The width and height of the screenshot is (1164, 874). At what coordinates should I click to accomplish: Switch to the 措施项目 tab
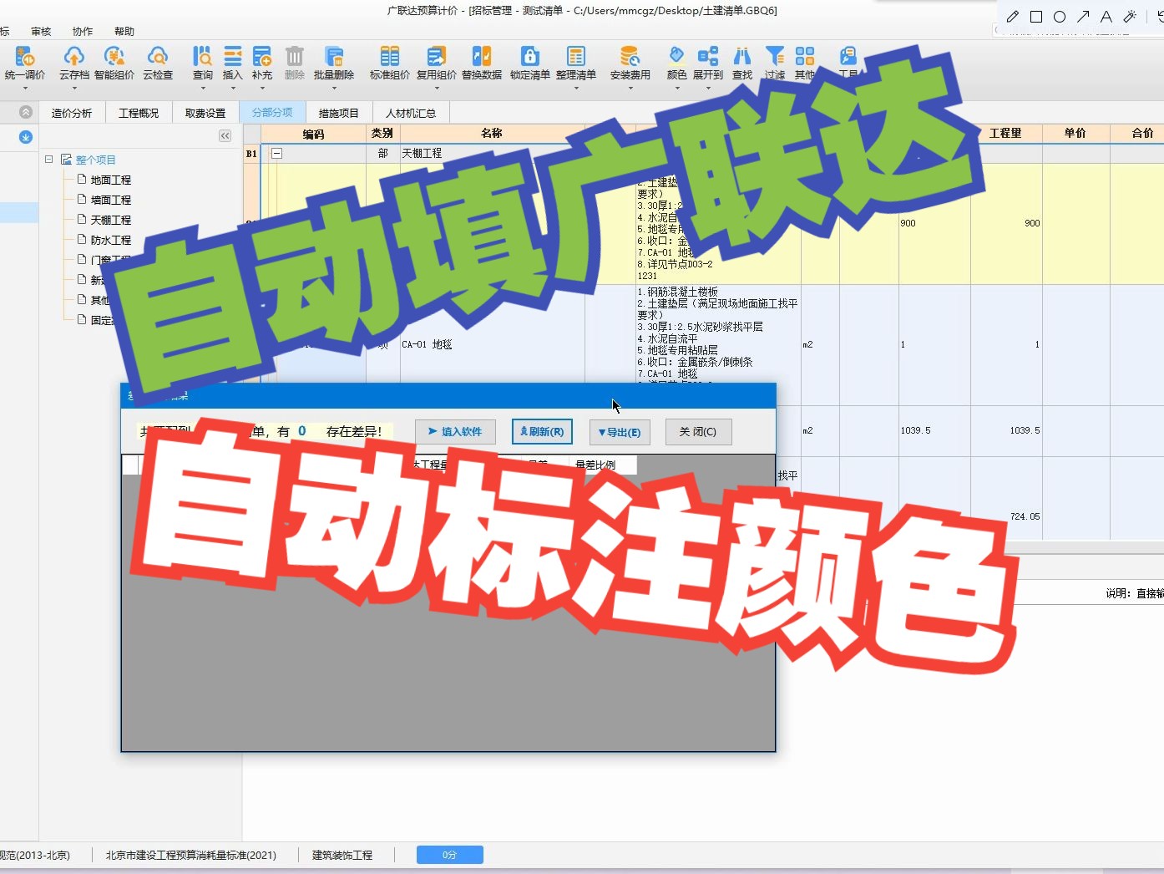pos(339,113)
